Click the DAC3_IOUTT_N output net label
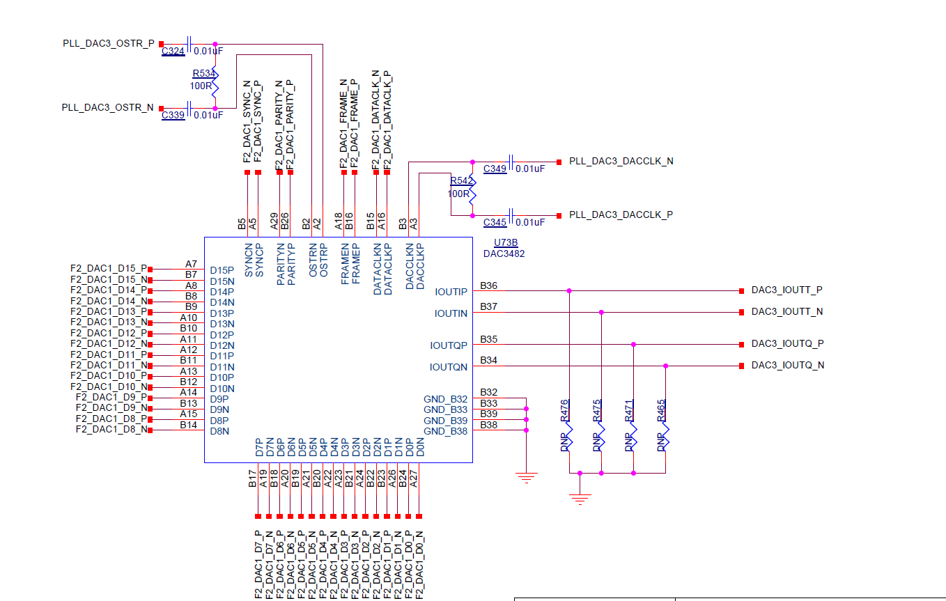 pos(787,311)
